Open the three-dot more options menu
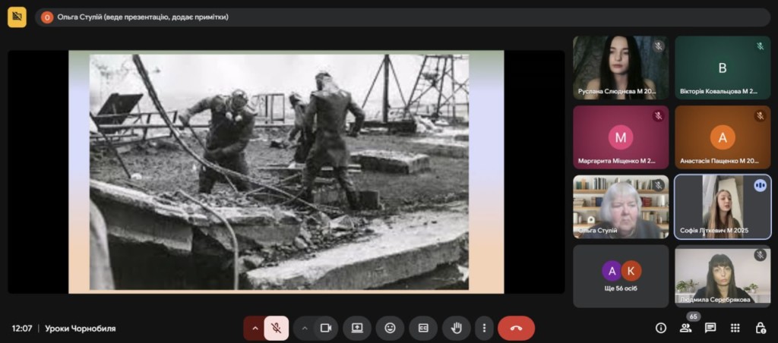778x343 pixels. click(484, 328)
